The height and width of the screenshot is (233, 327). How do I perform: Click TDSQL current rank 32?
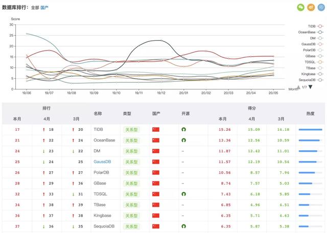tap(17, 194)
